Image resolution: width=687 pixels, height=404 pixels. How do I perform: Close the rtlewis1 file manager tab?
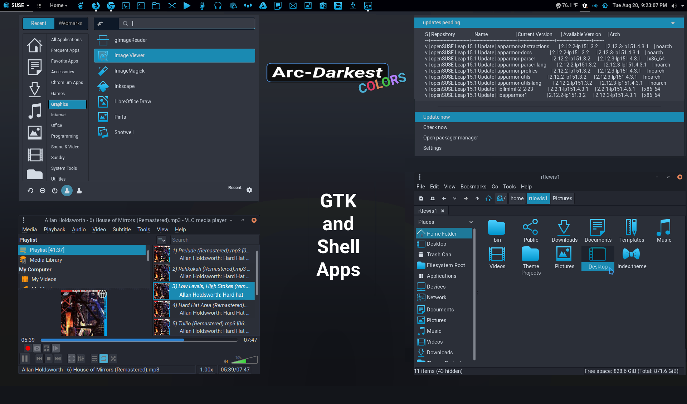(x=443, y=211)
